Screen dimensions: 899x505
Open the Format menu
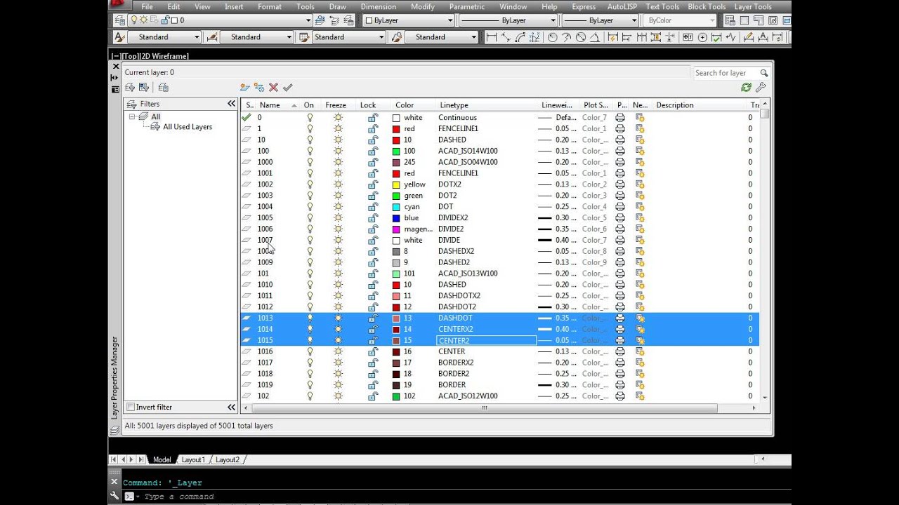coord(270,6)
